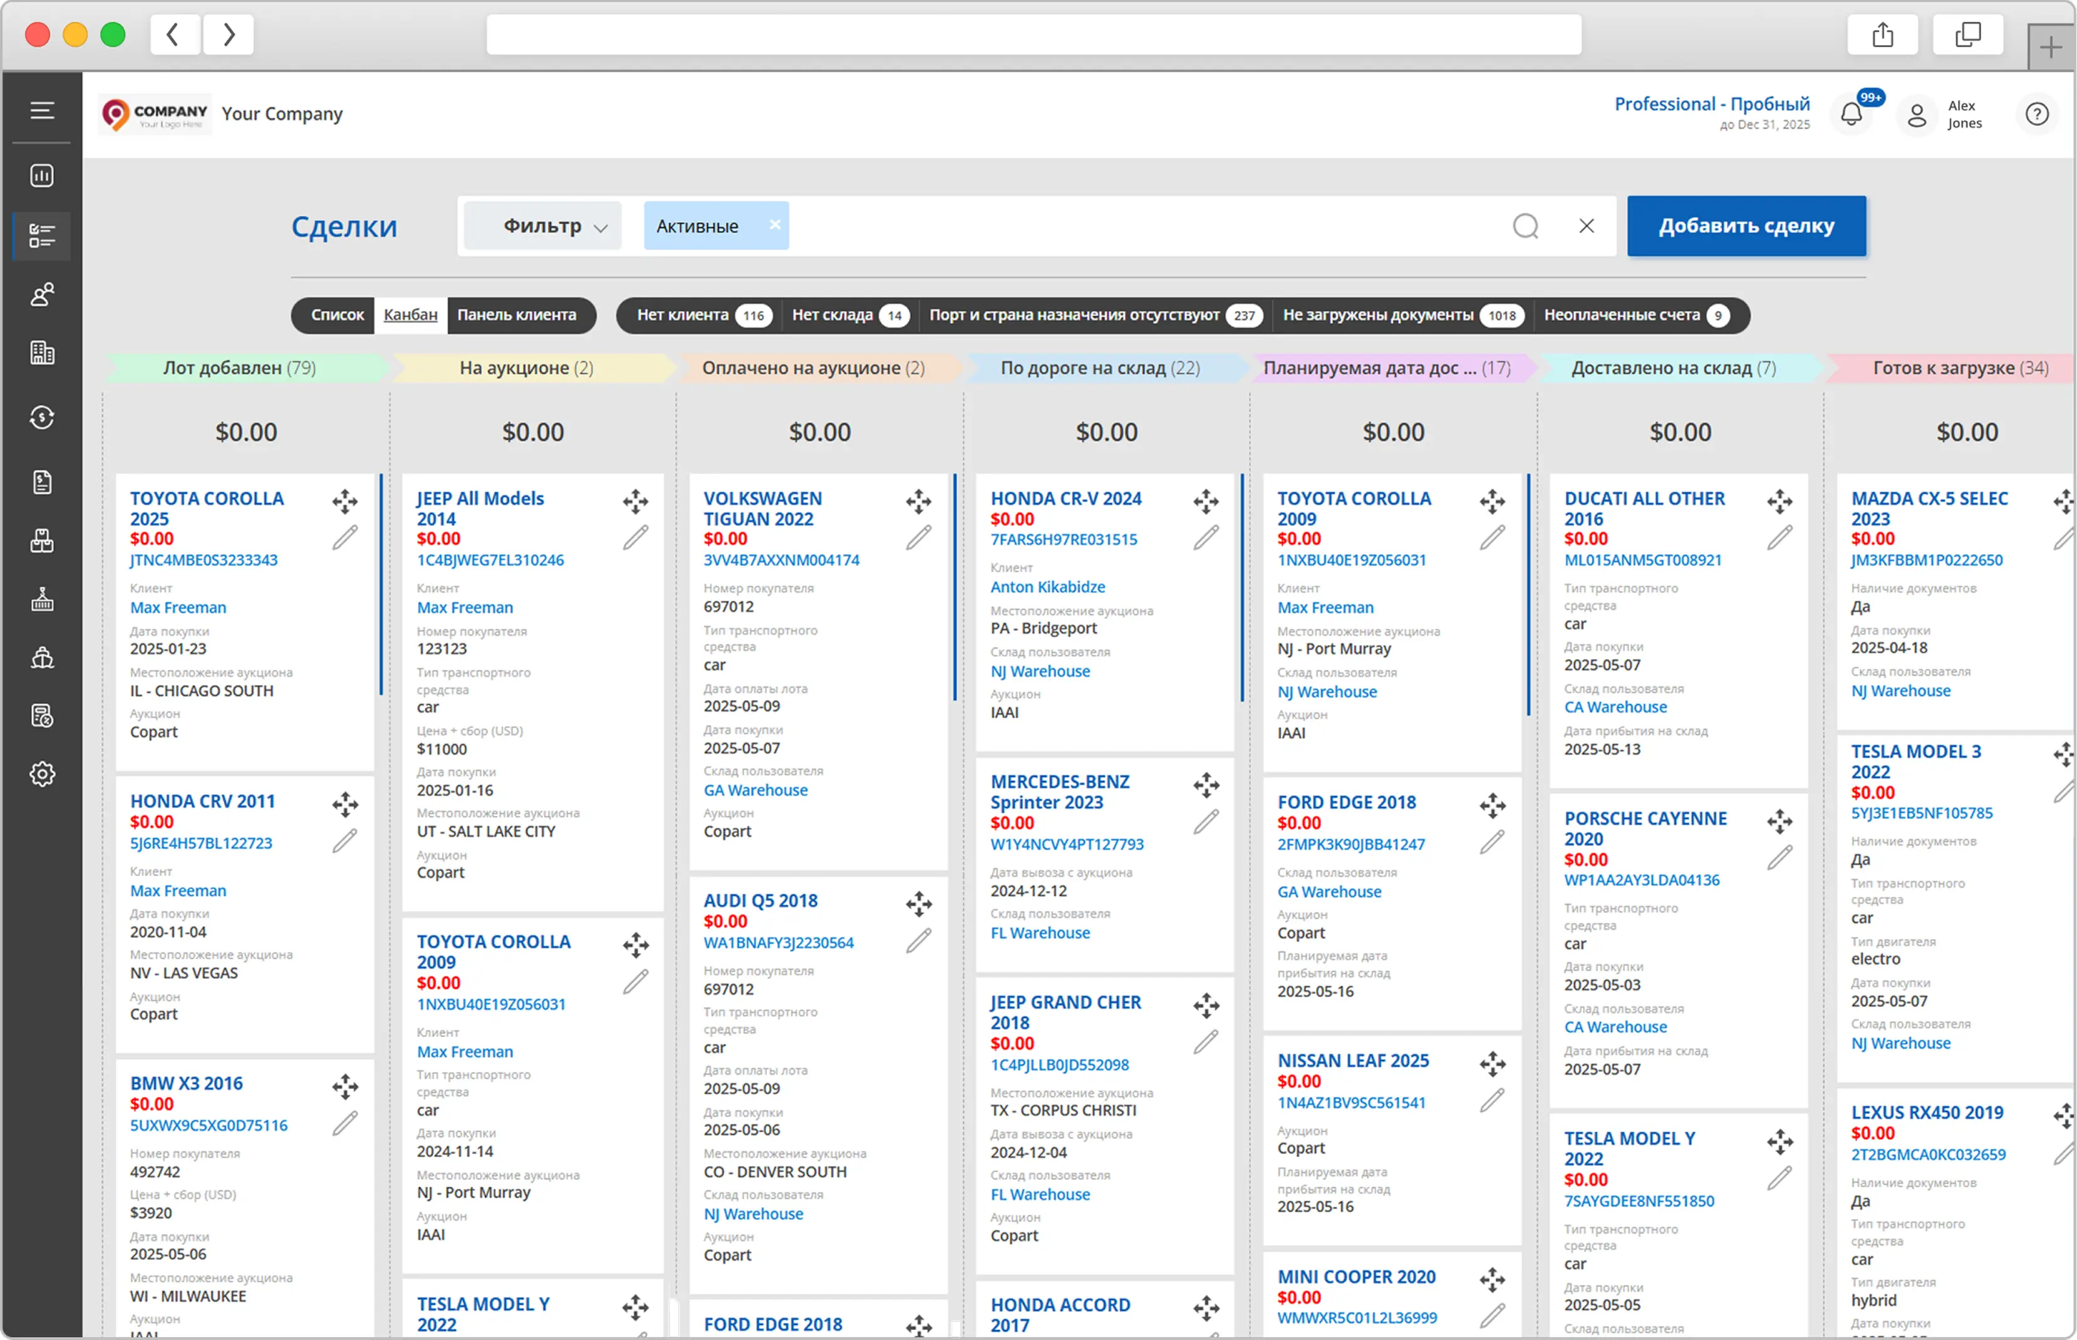Viewport: 2077px width, 1340px height.
Task: Open the settings gear icon in the sidebar
Action: 42,773
